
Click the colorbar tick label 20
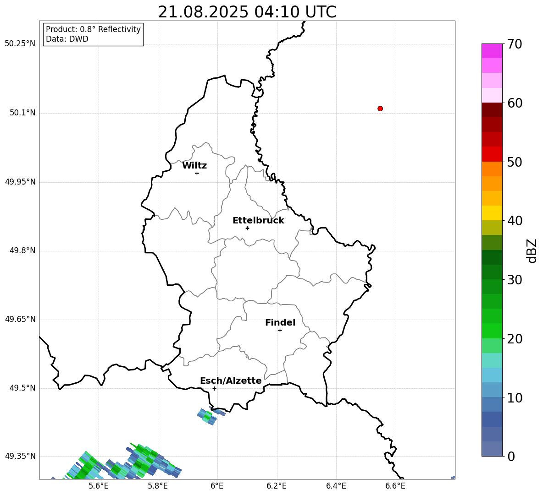pos(515,339)
